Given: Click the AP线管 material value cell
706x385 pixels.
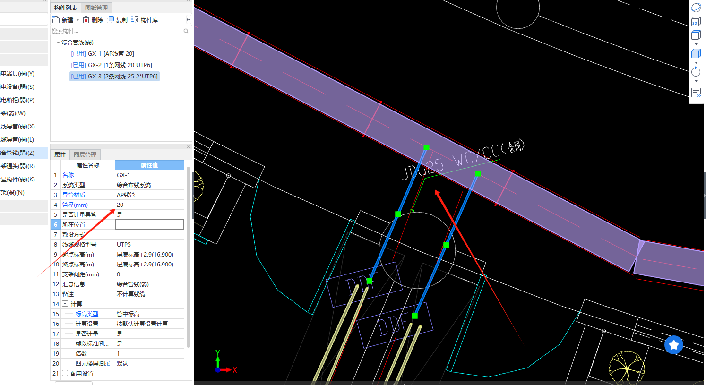Looking at the screenshot, I should pyautogui.click(x=149, y=195).
